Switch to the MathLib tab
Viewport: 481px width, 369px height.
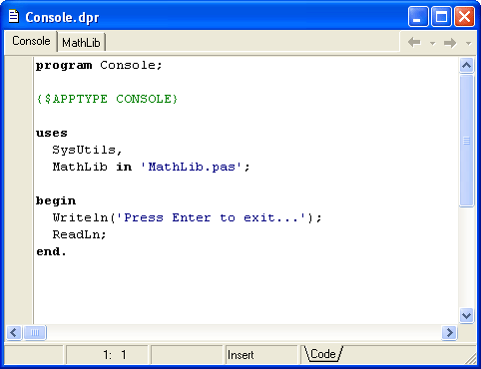82,42
